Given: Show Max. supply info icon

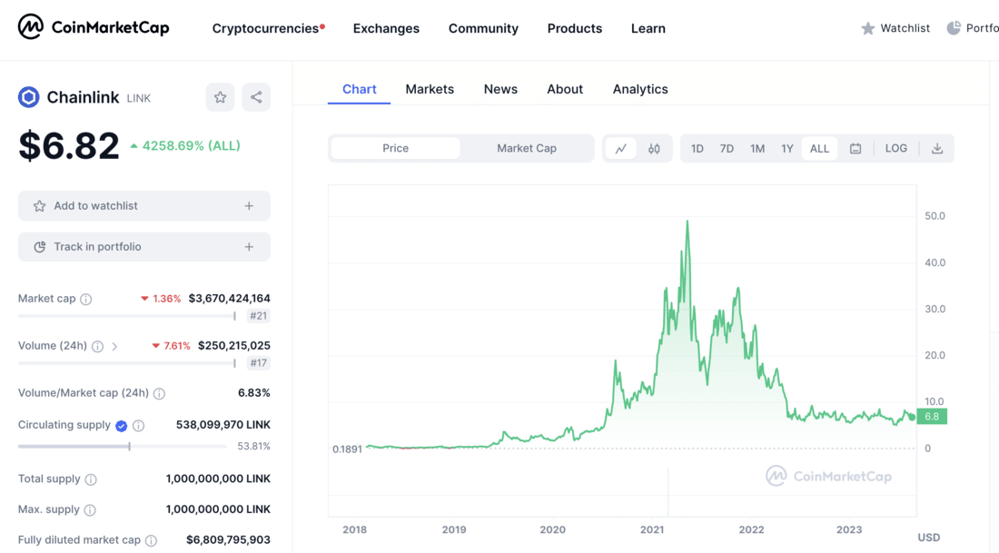Looking at the screenshot, I should [x=90, y=509].
